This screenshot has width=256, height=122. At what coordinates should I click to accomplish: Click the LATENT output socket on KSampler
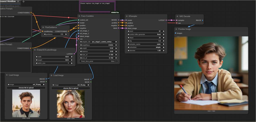click(x=168, y=20)
